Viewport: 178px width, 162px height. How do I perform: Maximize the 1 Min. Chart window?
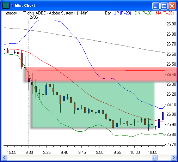[x=164, y=6]
